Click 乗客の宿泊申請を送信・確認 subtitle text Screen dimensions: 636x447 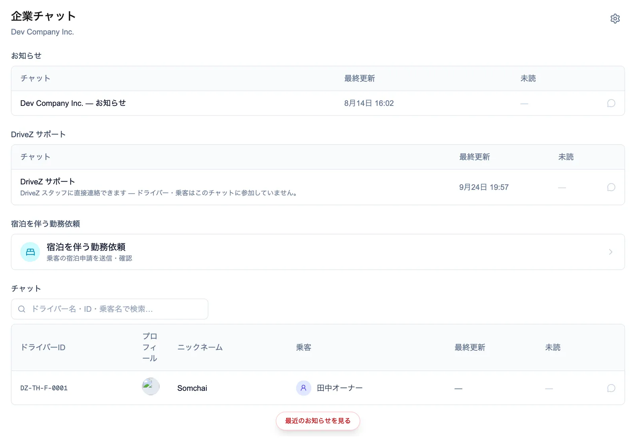pos(89,258)
